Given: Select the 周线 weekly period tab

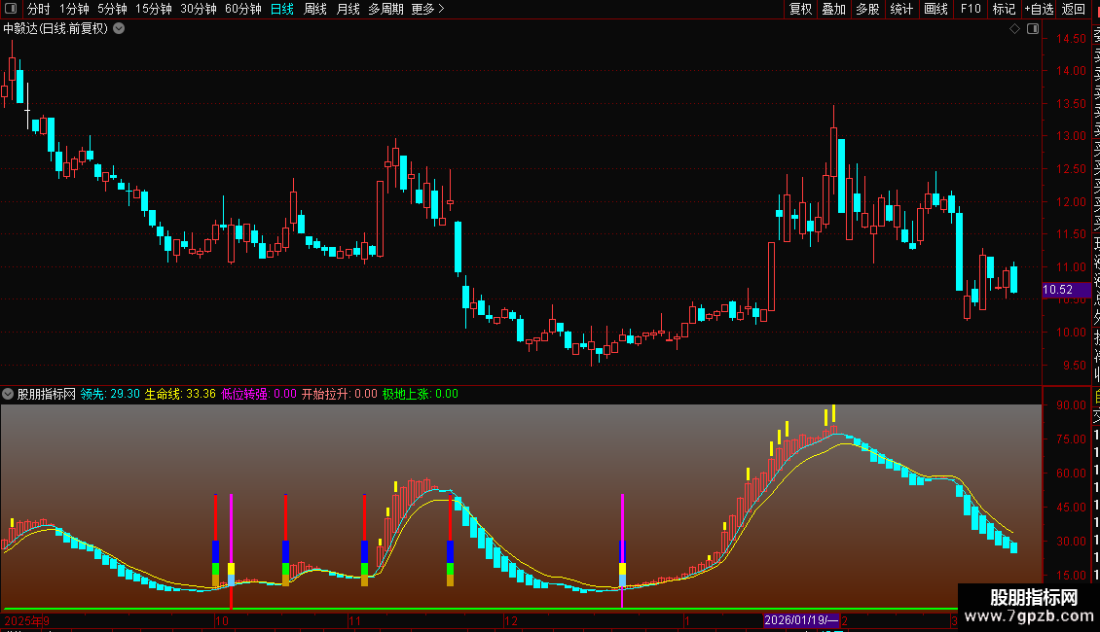Looking at the screenshot, I should 315,9.
